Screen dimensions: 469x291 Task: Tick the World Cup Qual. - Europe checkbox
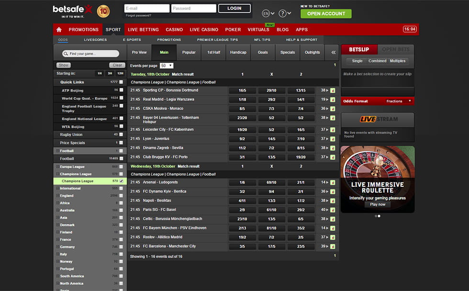(121, 97)
